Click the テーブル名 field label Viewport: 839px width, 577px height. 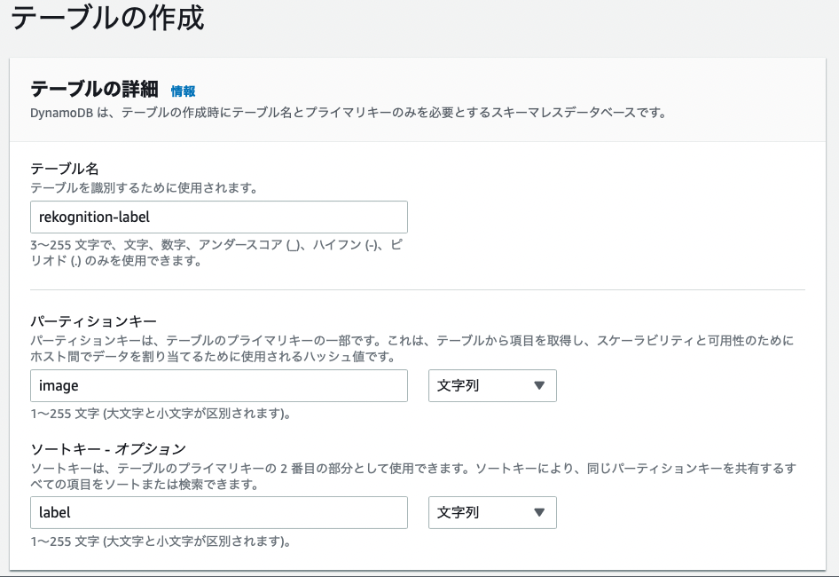(65, 169)
